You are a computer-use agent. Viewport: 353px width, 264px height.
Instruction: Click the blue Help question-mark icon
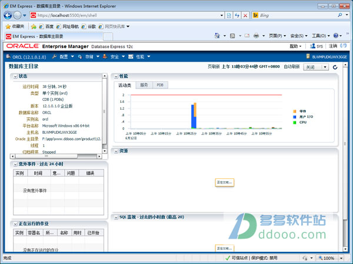coord(336,35)
